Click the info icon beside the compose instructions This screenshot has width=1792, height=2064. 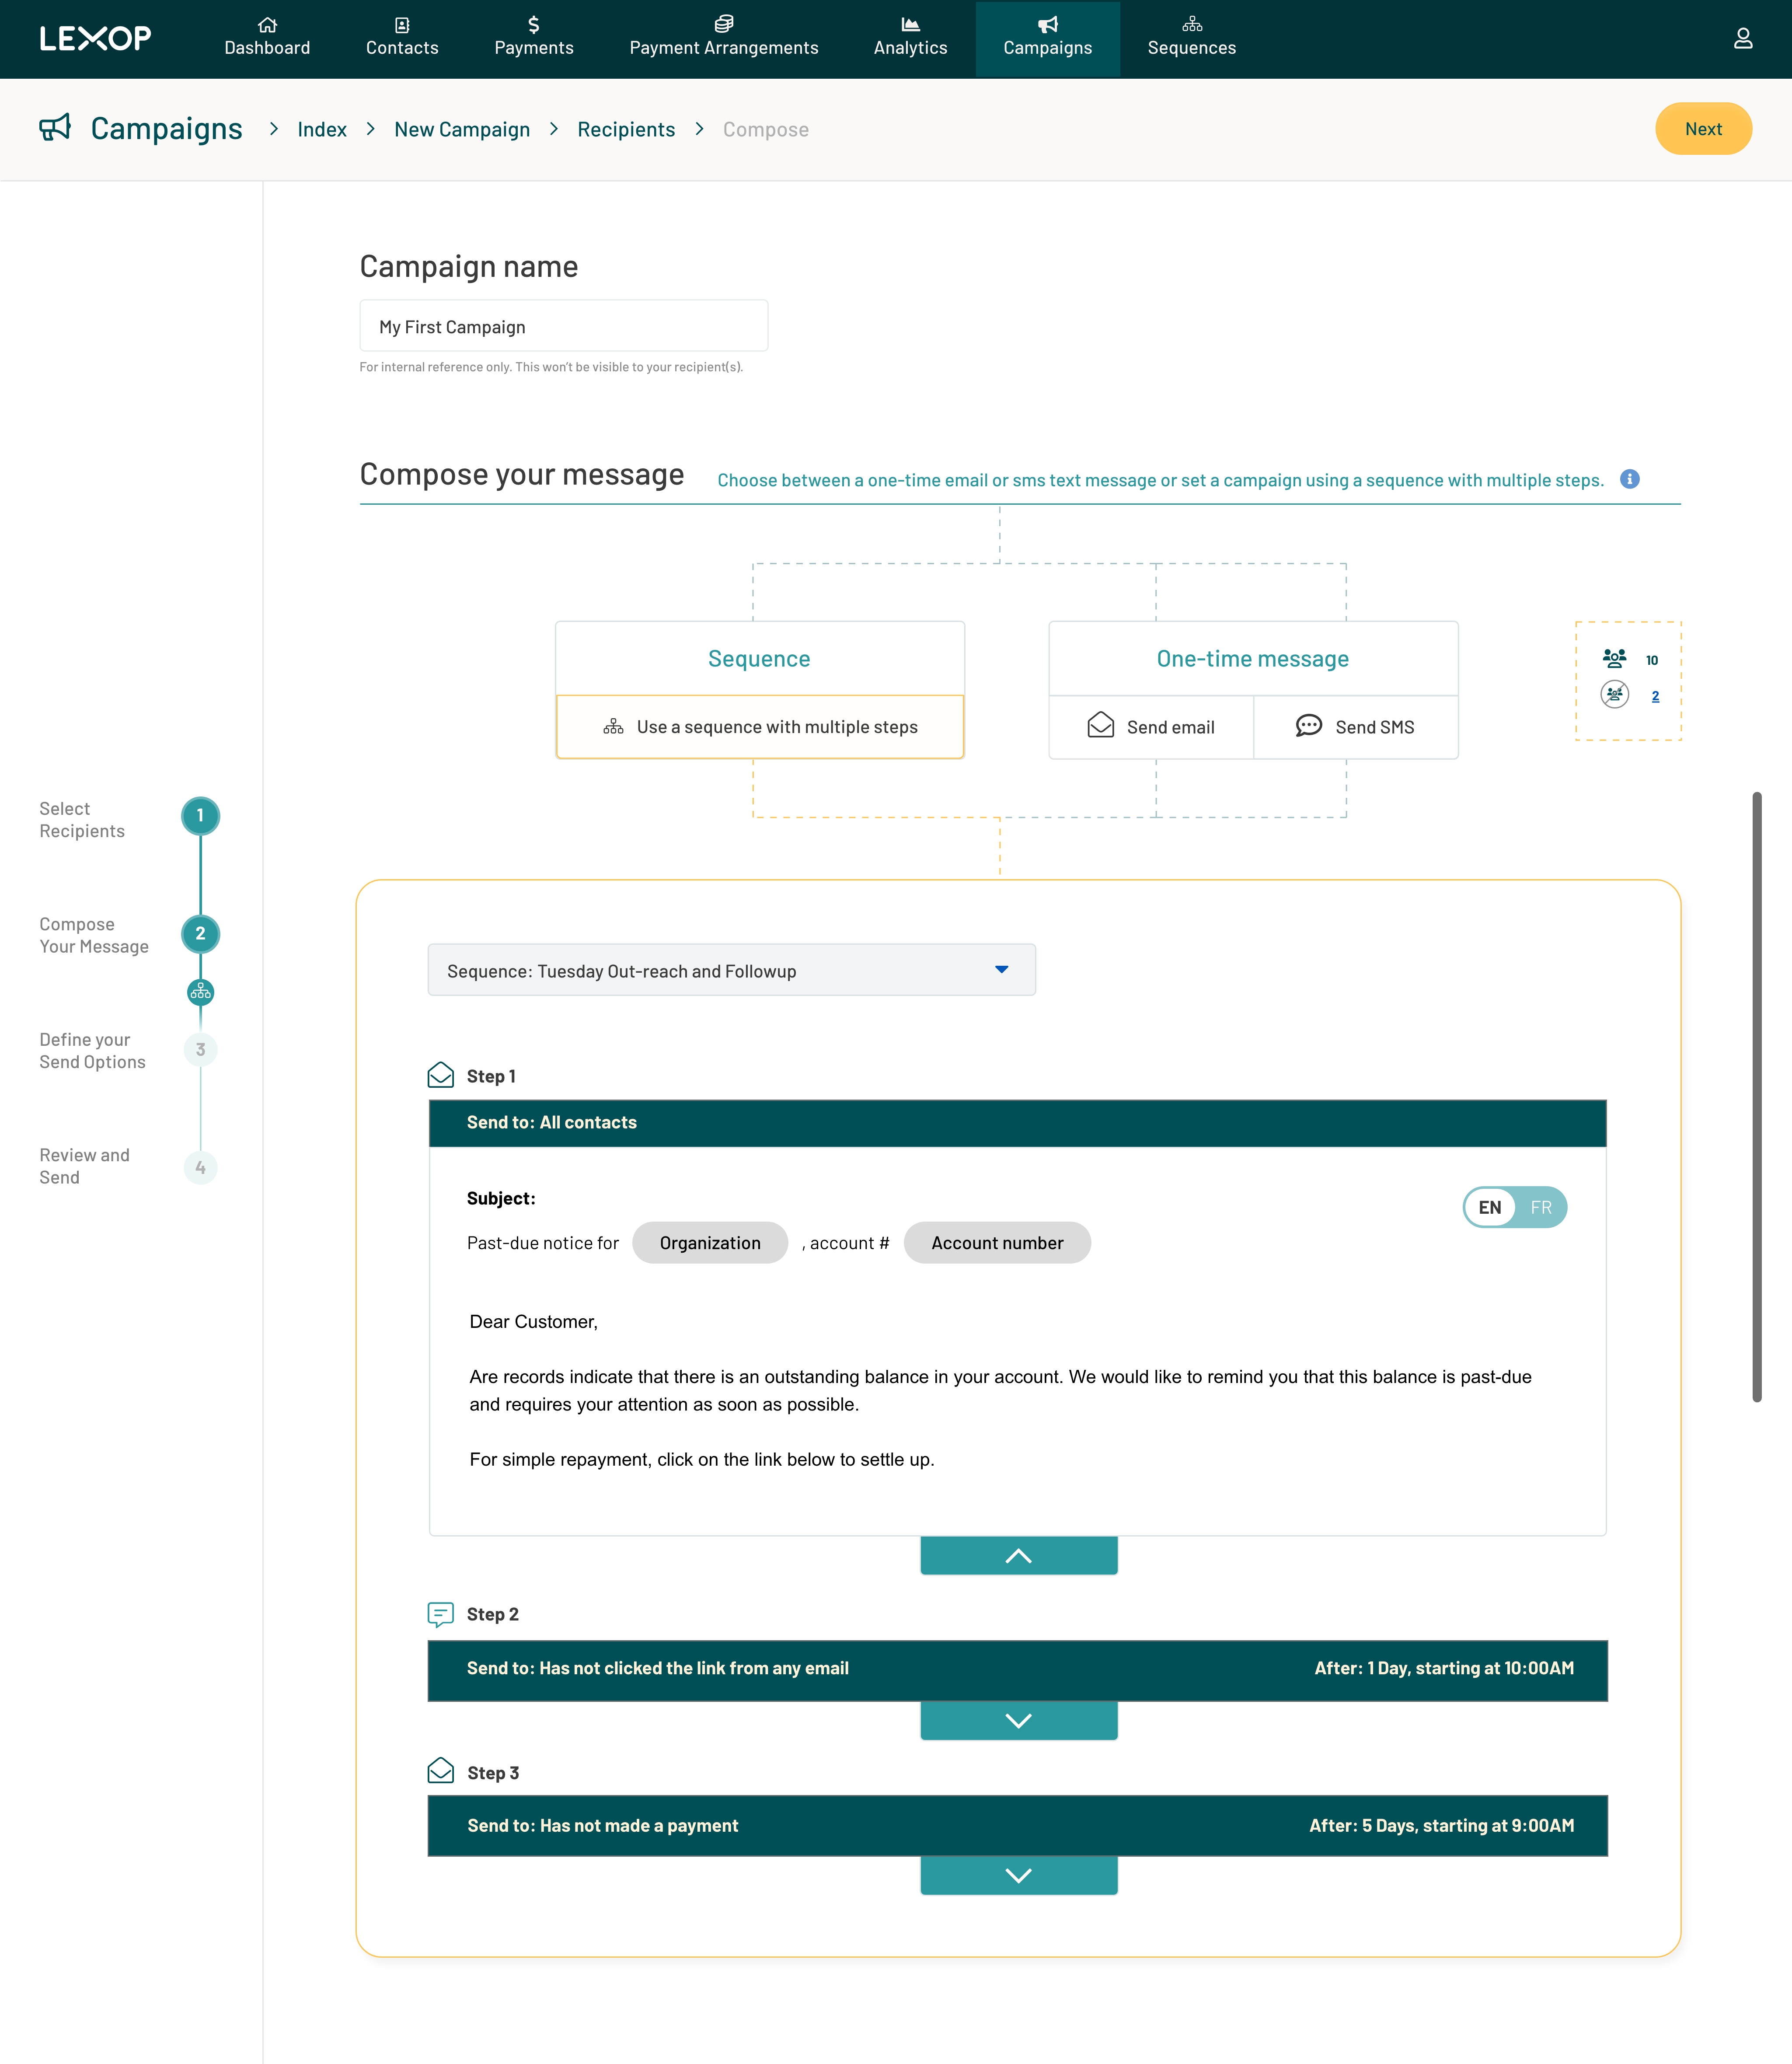point(1631,480)
